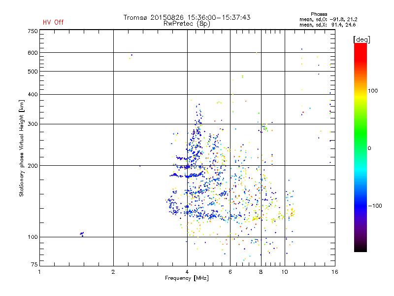The image size is (394, 296).
Task: Click the 'RwPretec (8p)' subtitle
Action: pyautogui.click(x=187, y=24)
